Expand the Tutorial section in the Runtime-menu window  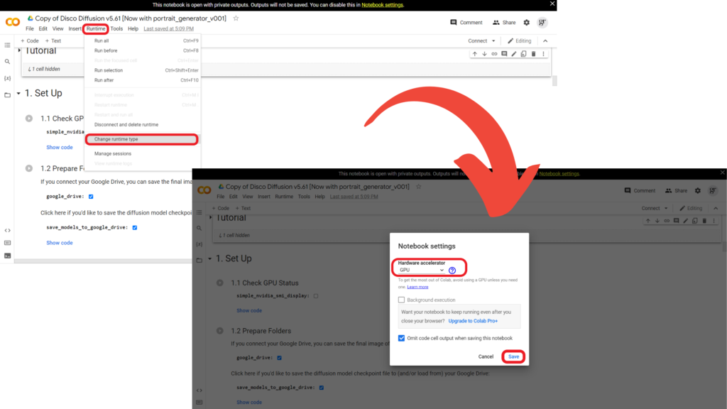tap(19, 50)
